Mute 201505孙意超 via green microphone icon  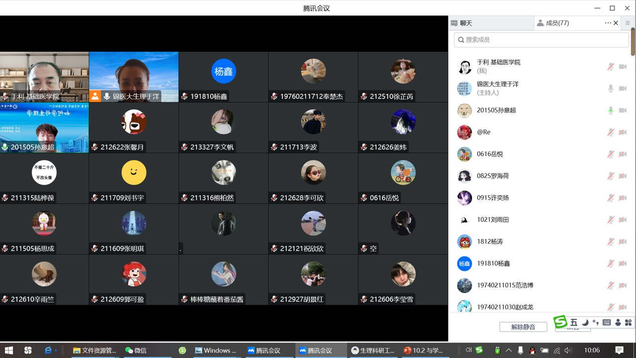(611, 110)
